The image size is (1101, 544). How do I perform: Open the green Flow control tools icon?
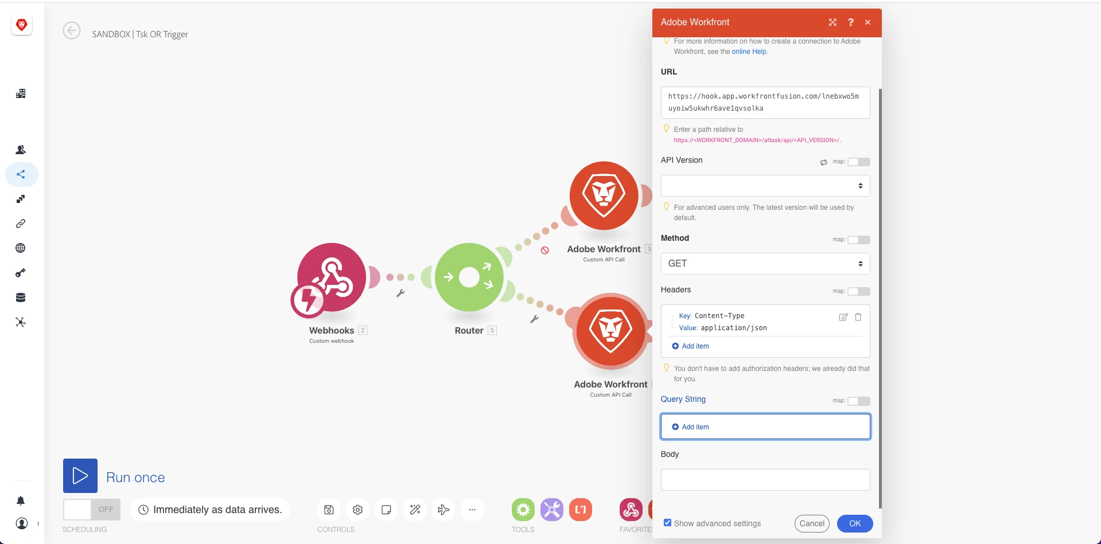[x=523, y=510]
